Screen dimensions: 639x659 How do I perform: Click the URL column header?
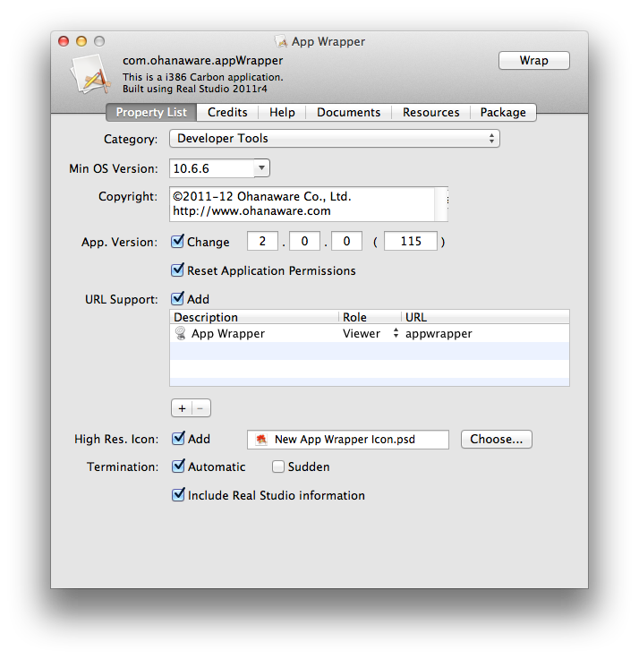click(x=485, y=317)
